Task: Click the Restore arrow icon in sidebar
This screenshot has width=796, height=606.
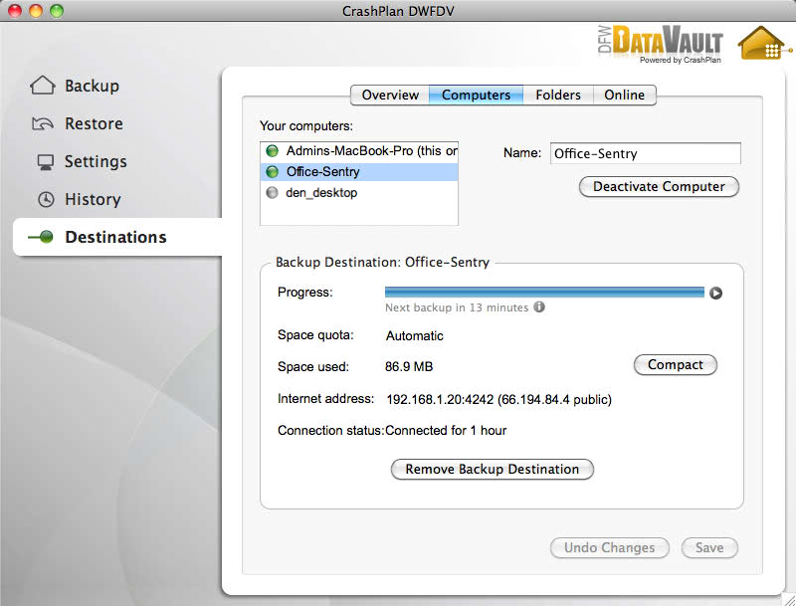Action: 43,123
